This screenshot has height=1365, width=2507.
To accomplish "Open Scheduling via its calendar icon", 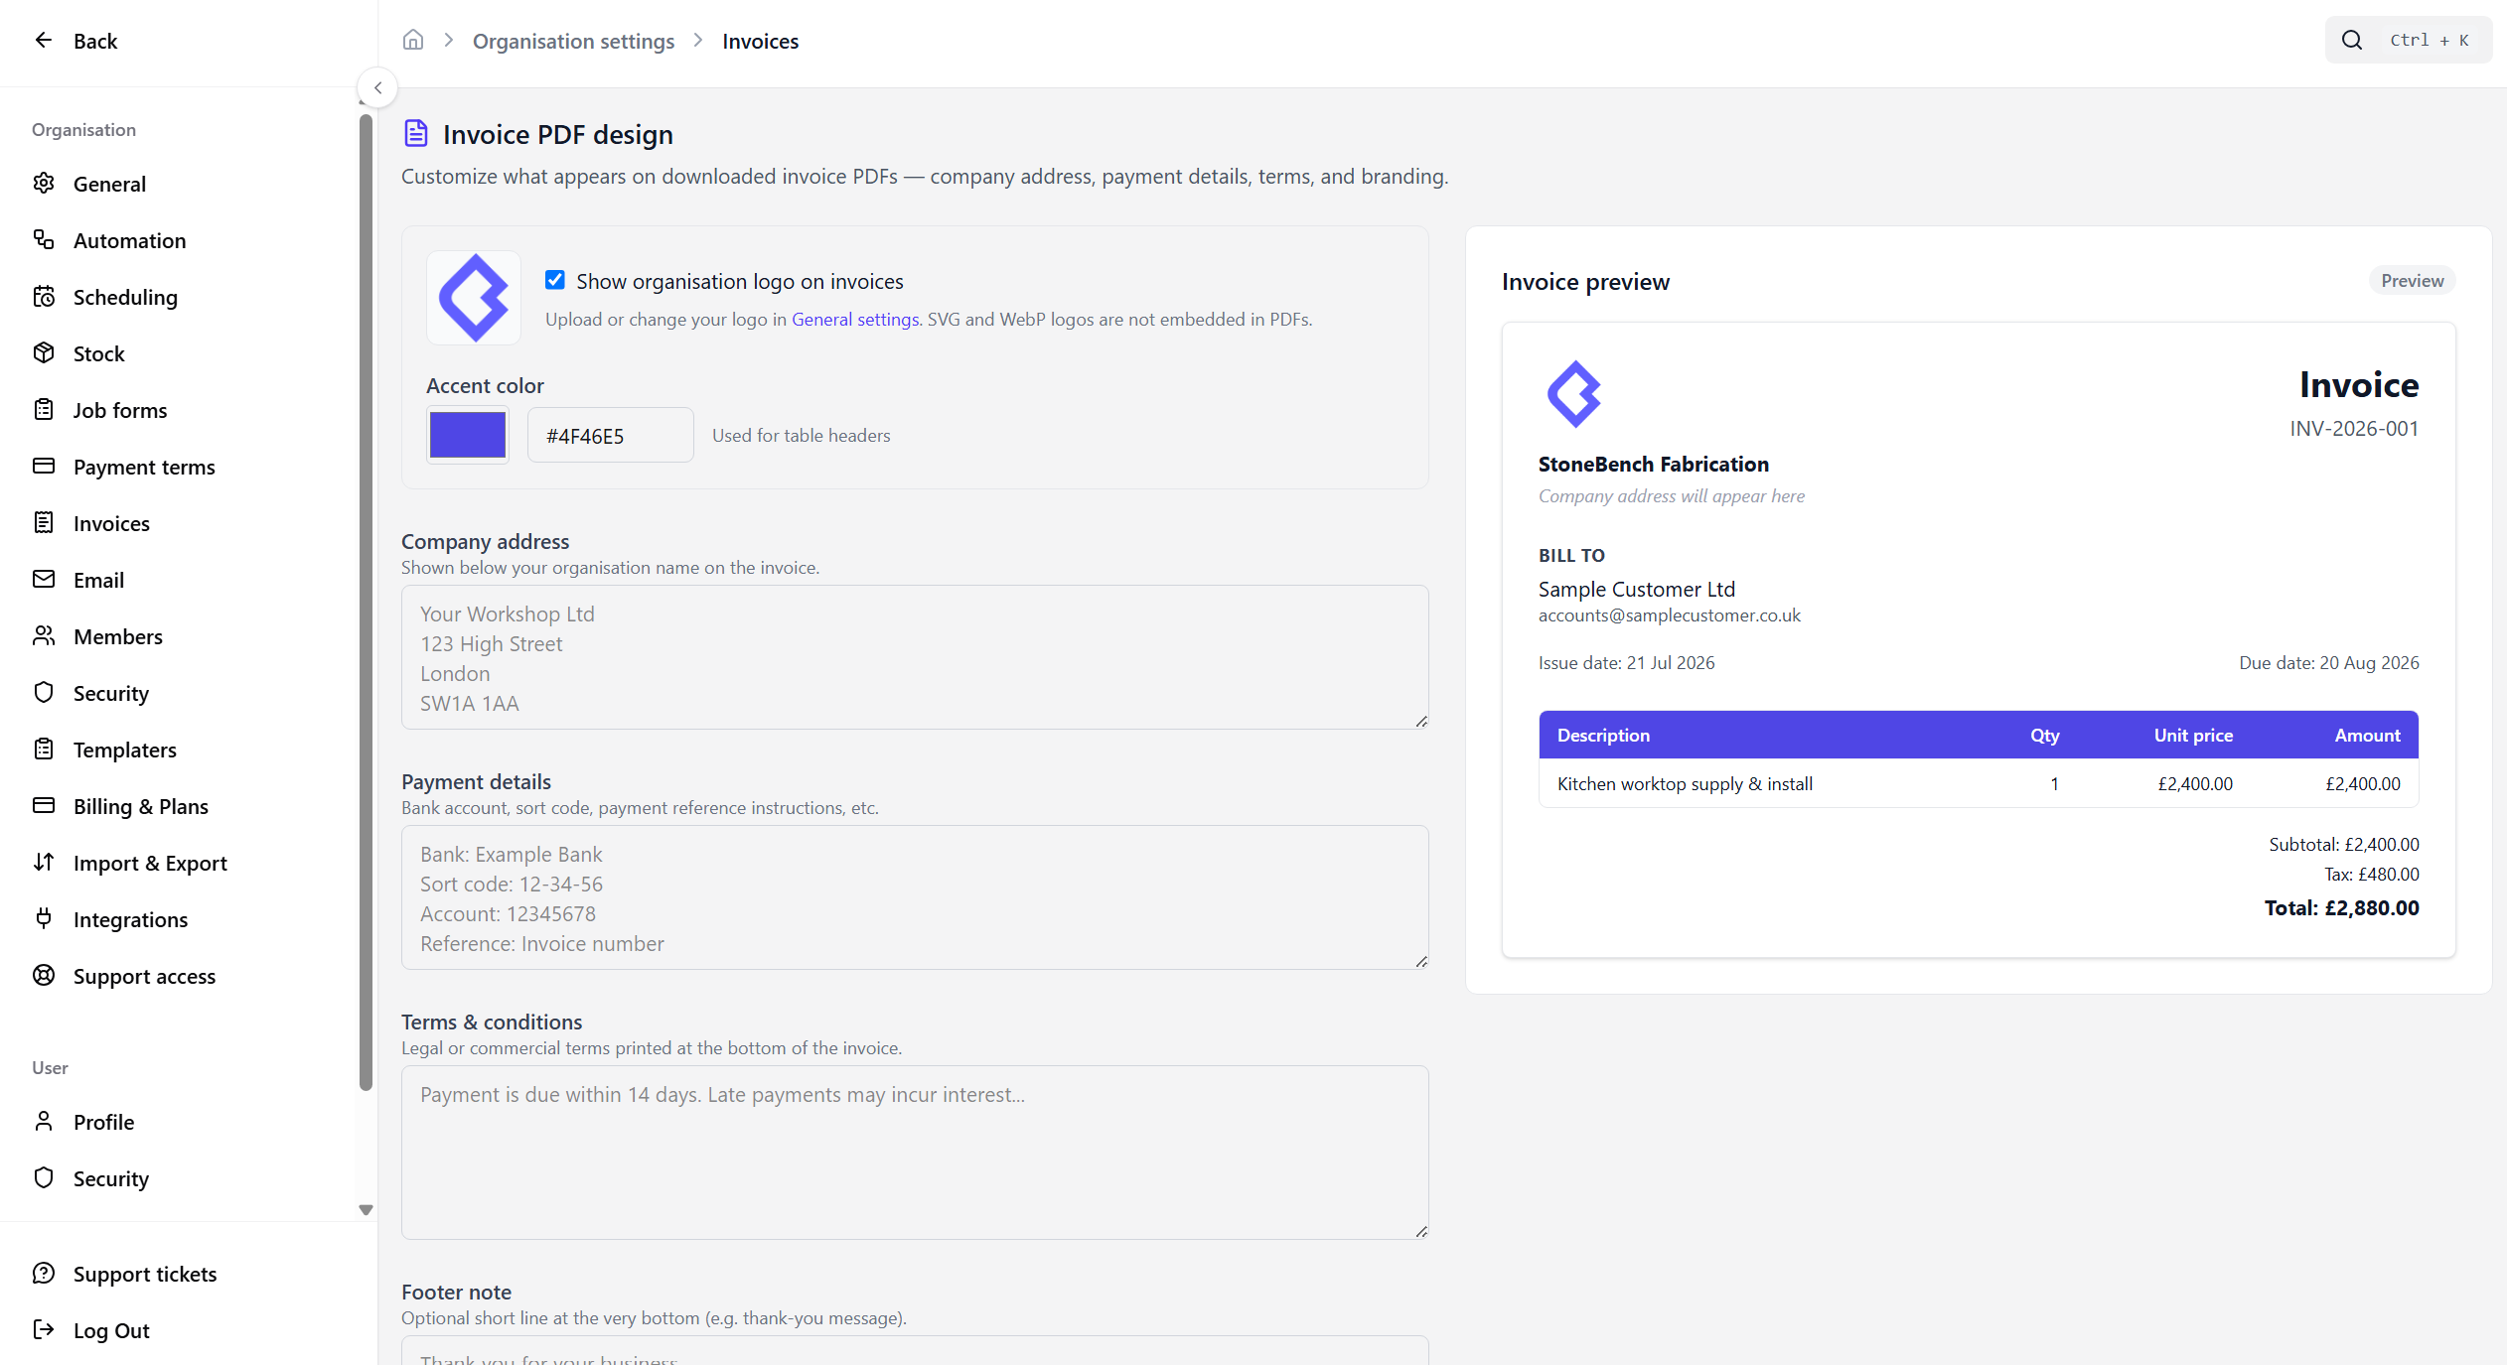I will pyautogui.click(x=44, y=297).
